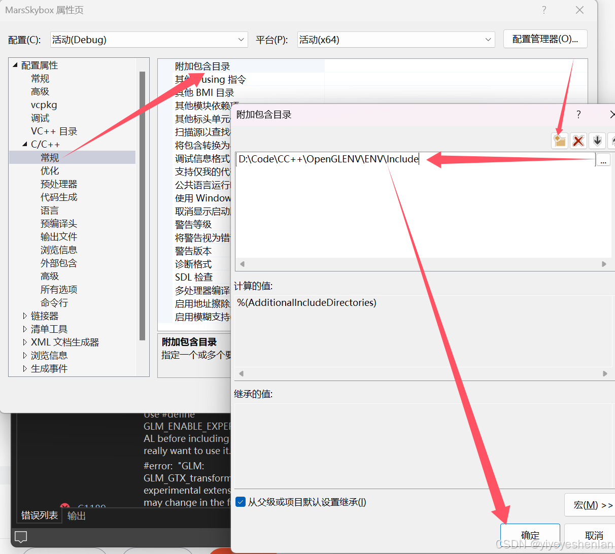Image resolution: width=615 pixels, height=554 pixels.
Task: Open the ... browse button for directories
Action: click(x=603, y=159)
